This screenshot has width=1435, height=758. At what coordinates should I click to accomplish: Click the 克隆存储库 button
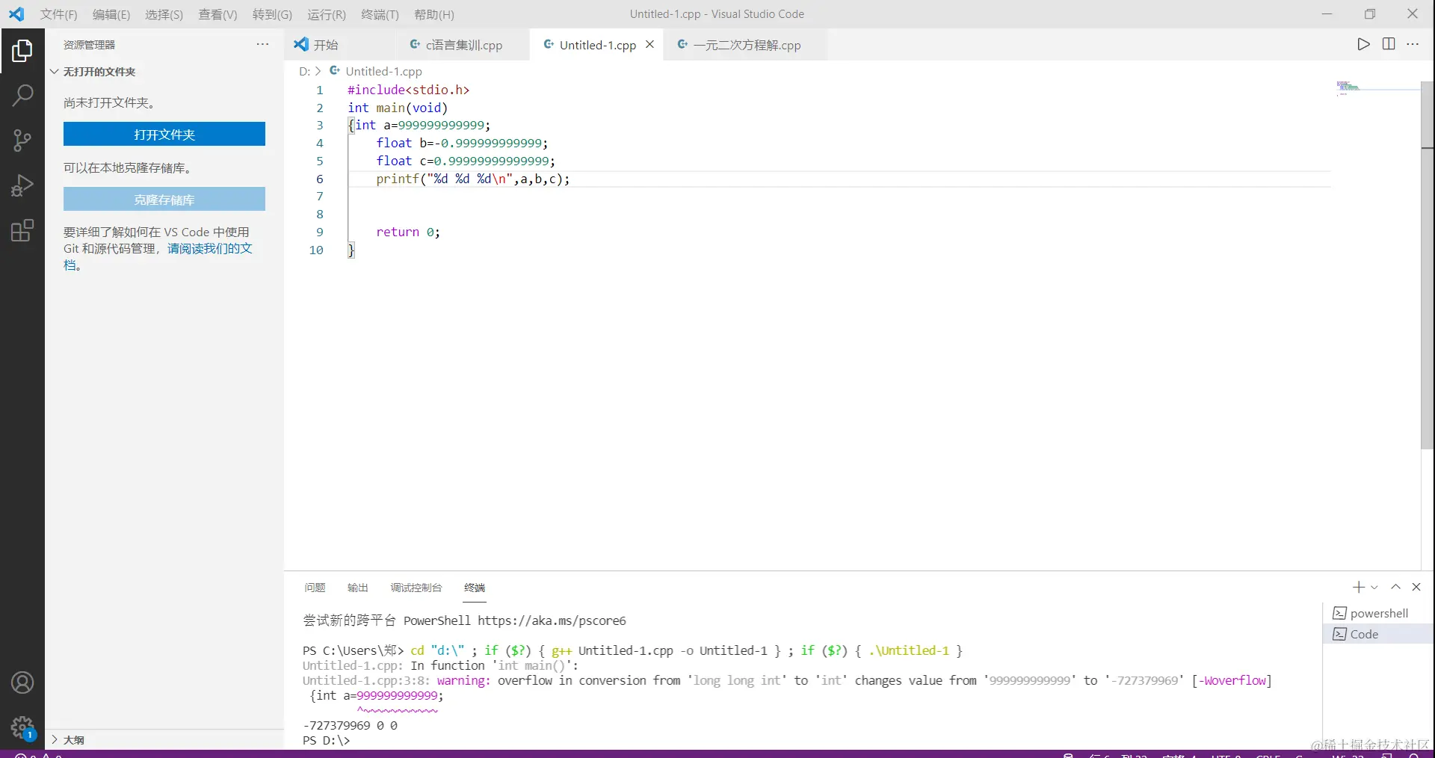tap(164, 200)
